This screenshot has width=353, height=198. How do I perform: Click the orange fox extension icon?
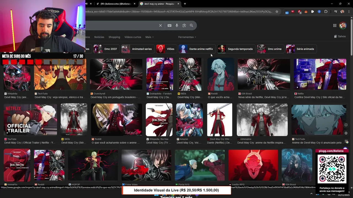pyautogui.click(x=306, y=12)
